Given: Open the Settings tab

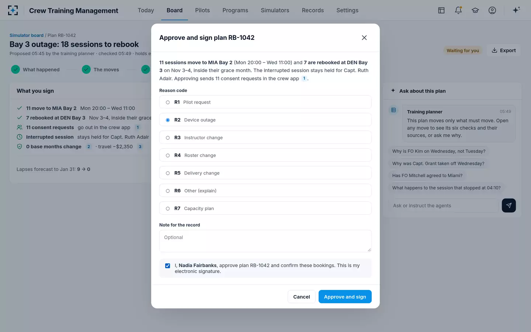Looking at the screenshot, I should tap(347, 10).
